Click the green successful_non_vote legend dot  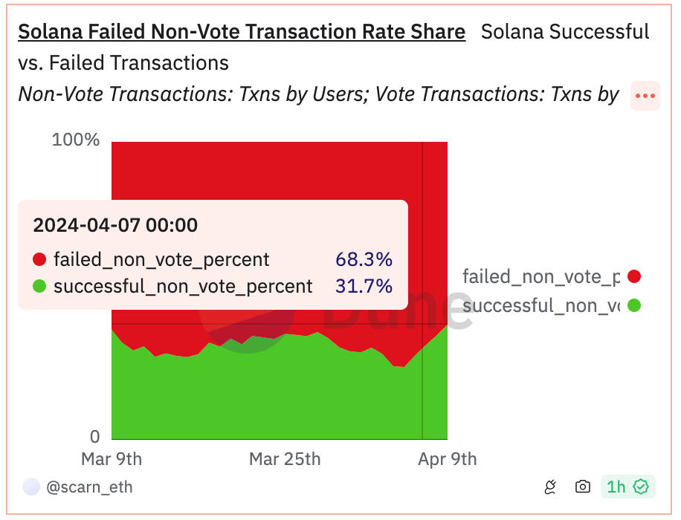(634, 305)
